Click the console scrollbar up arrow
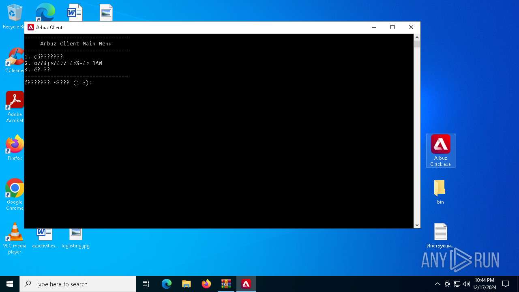This screenshot has height=292, width=519. point(417,37)
